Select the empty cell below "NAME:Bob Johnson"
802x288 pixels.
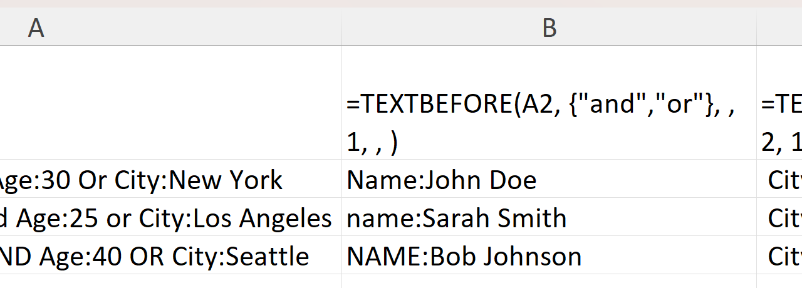(x=549, y=281)
